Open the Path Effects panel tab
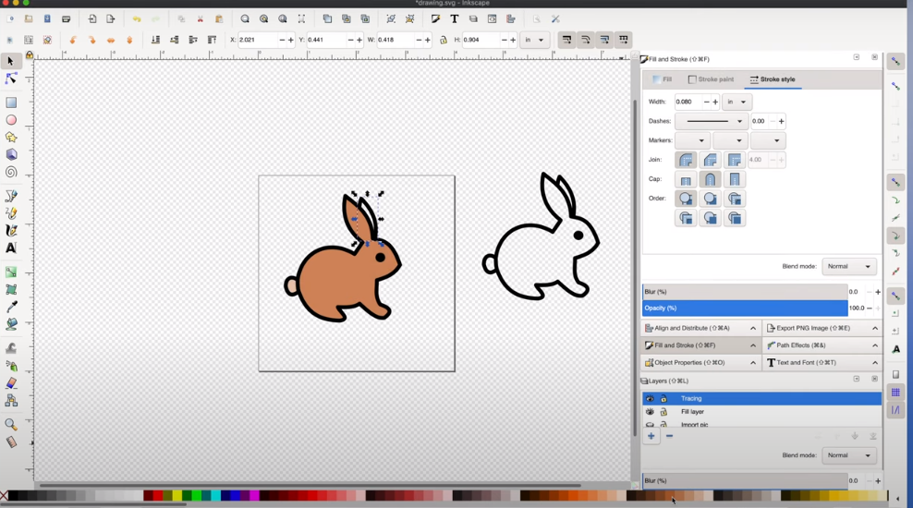 click(x=822, y=345)
